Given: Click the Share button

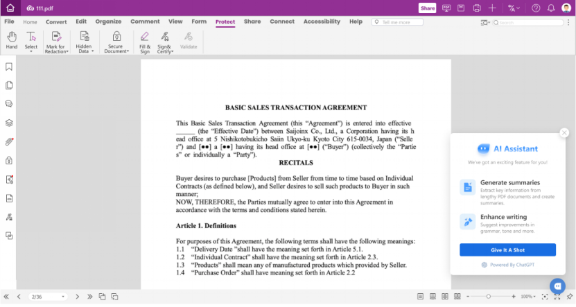Looking at the screenshot, I should point(427,8).
